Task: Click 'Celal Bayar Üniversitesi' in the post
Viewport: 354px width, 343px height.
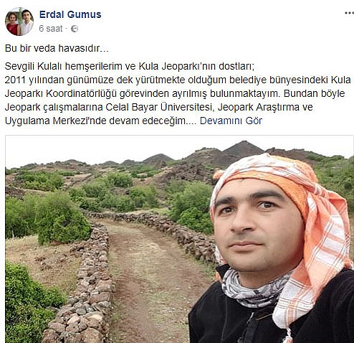Action: coord(159,107)
